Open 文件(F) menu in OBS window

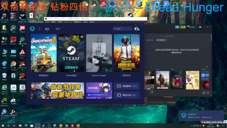[x=47, y=22]
